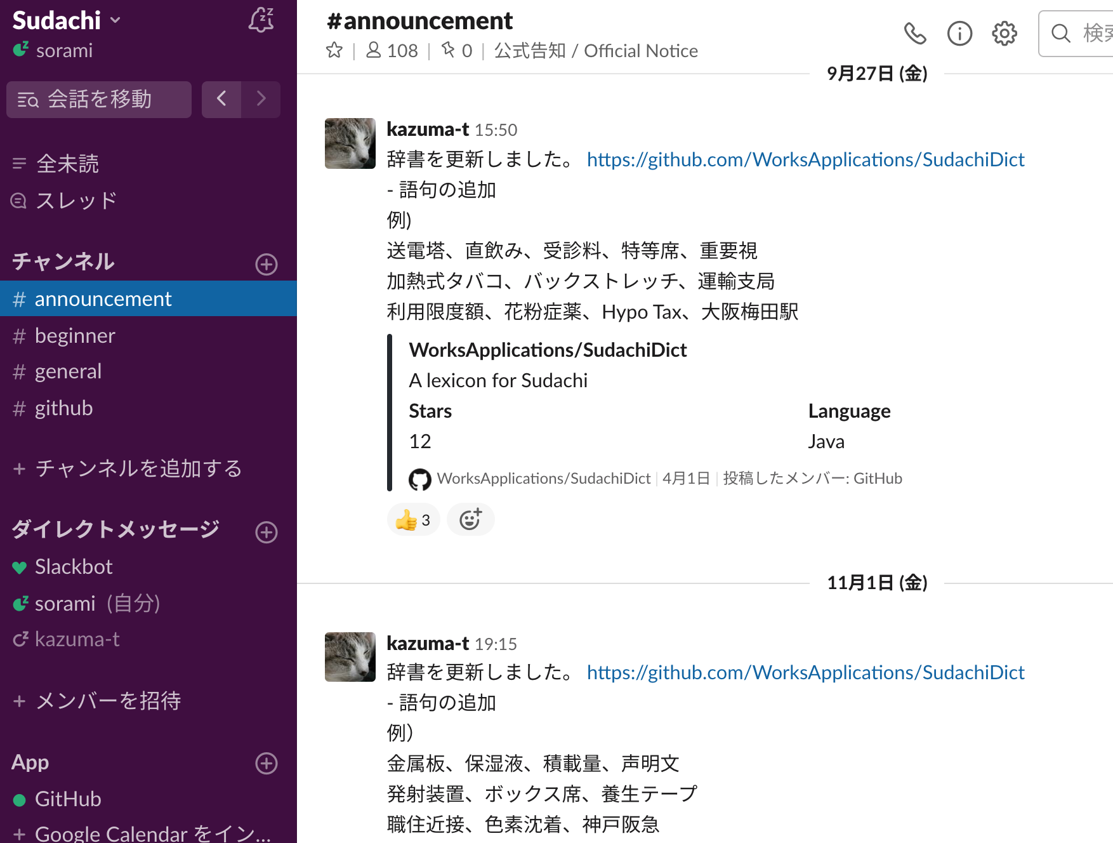Click メンバーを招待 invite link
This screenshot has width=1113, height=843.
click(97, 701)
